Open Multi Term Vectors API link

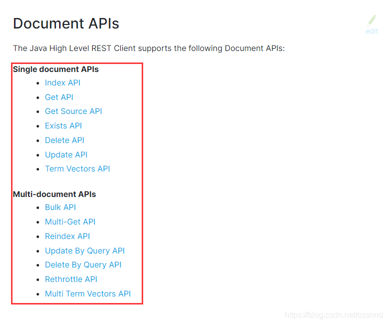click(88, 293)
